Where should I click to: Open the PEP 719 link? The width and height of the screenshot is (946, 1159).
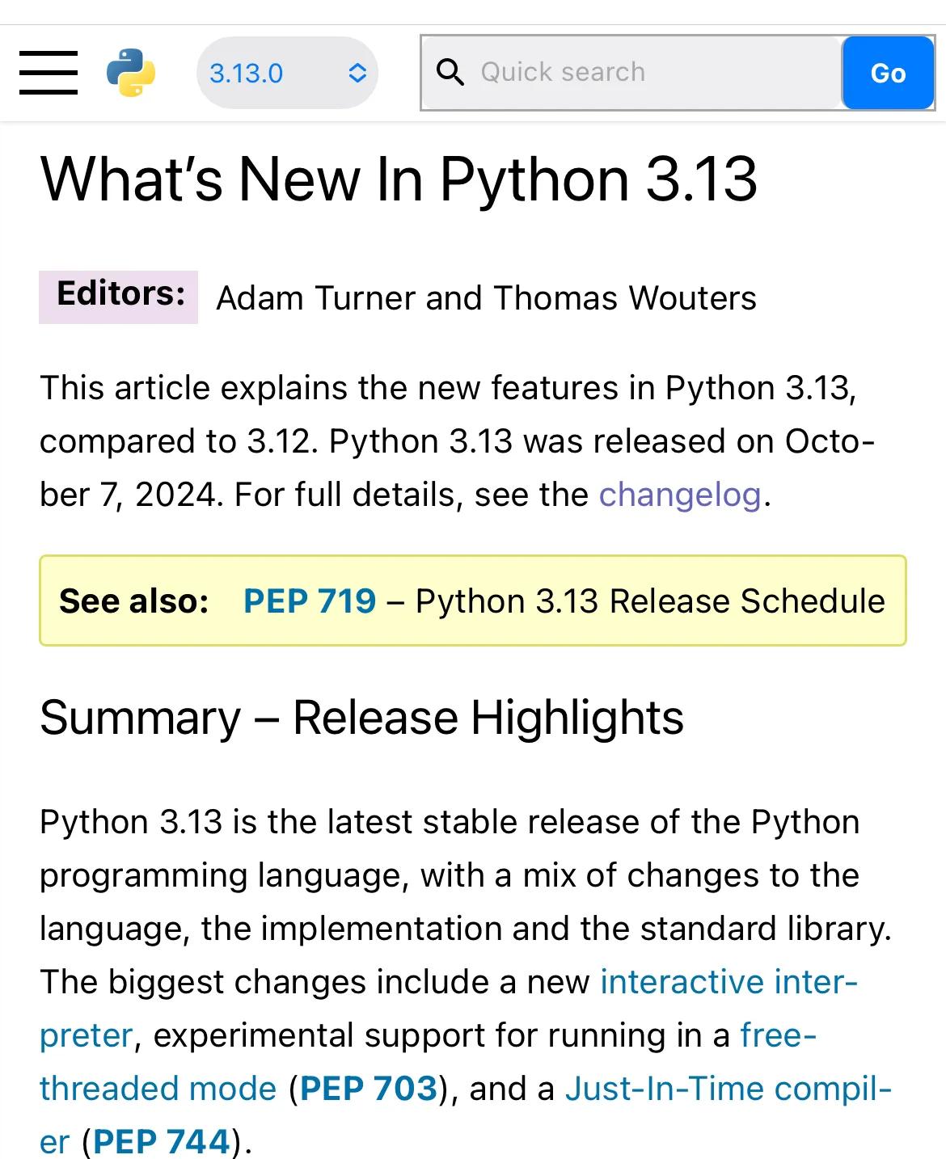click(x=310, y=601)
